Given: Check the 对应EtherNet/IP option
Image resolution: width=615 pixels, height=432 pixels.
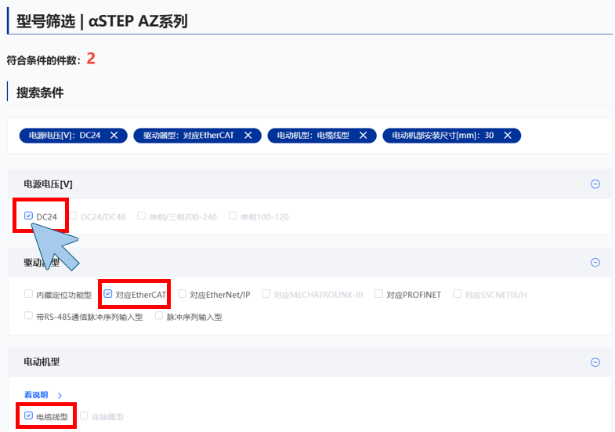Looking at the screenshot, I should (x=183, y=294).
